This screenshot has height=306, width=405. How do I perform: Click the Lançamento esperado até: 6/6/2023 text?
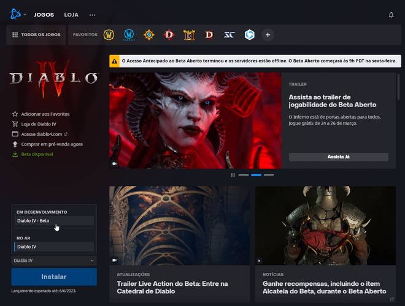click(x=44, y=291)
